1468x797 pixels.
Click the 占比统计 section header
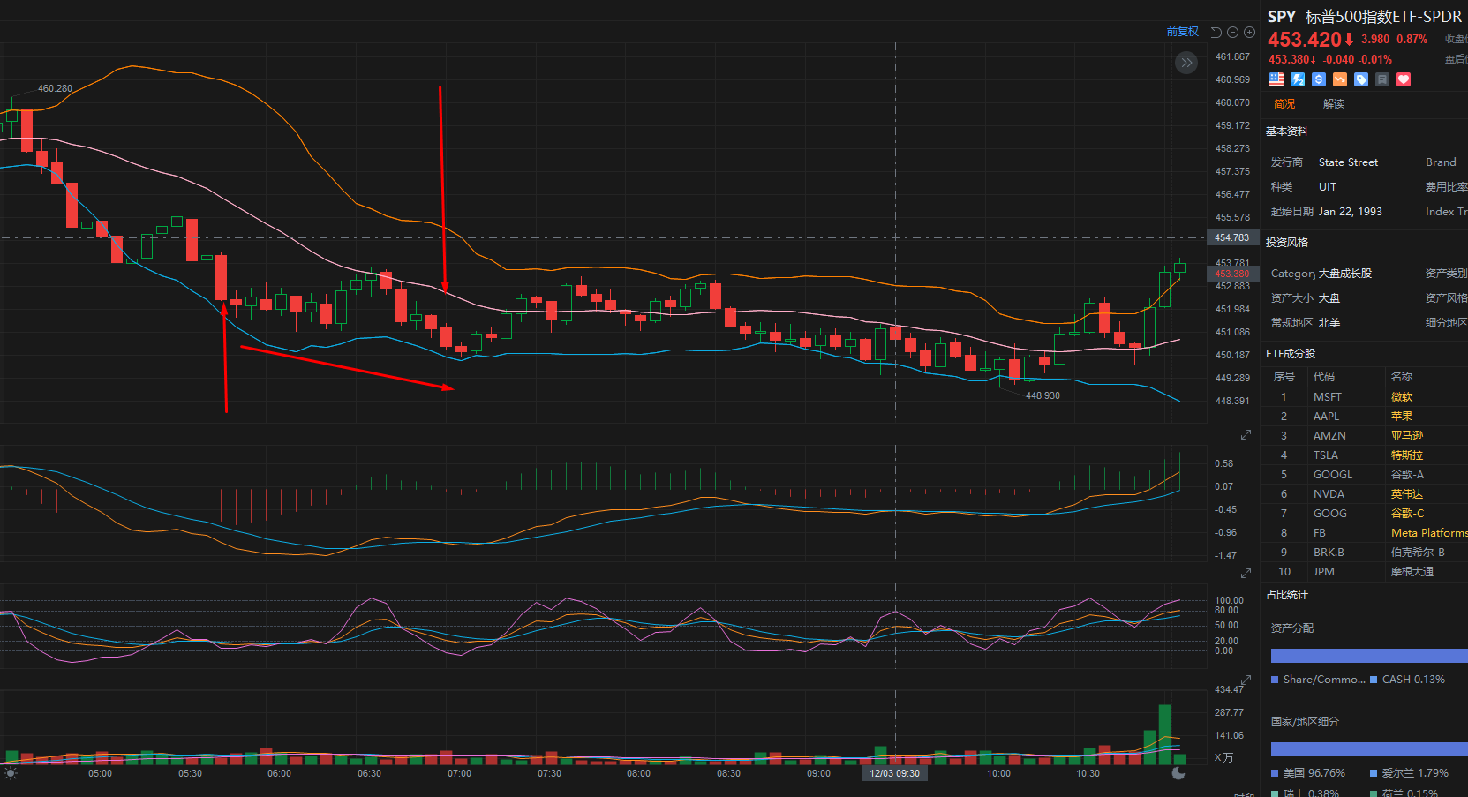pos(1287,595)
